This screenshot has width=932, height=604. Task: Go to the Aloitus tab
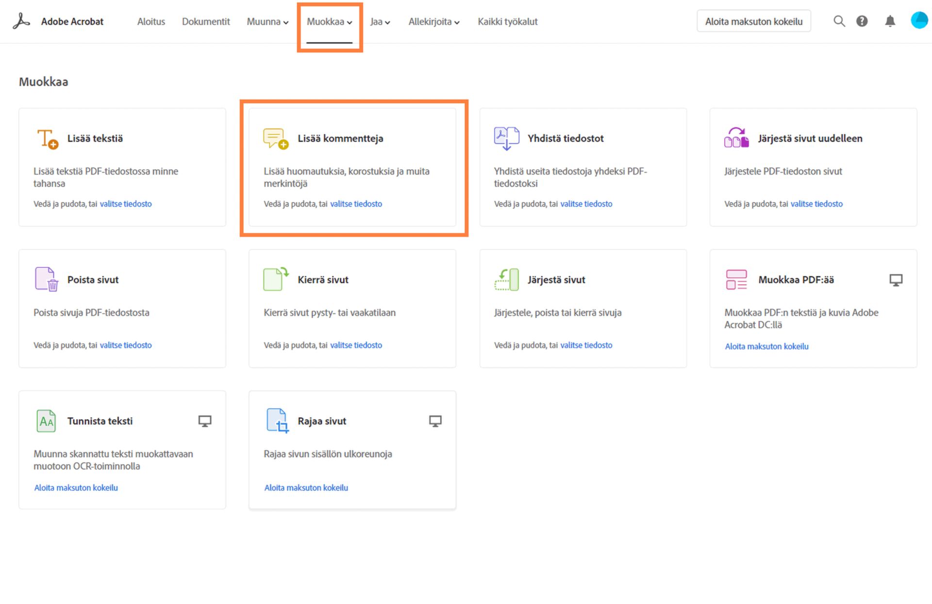(x=151, y=22)
